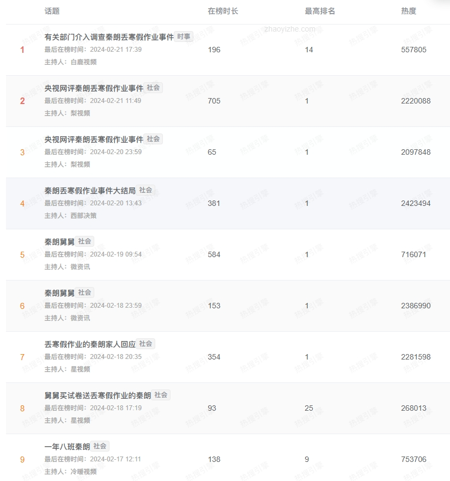
Task: Click 社会 tag beside "丢寒假作业的秦朗家人回应"
Action: [146, 344]
